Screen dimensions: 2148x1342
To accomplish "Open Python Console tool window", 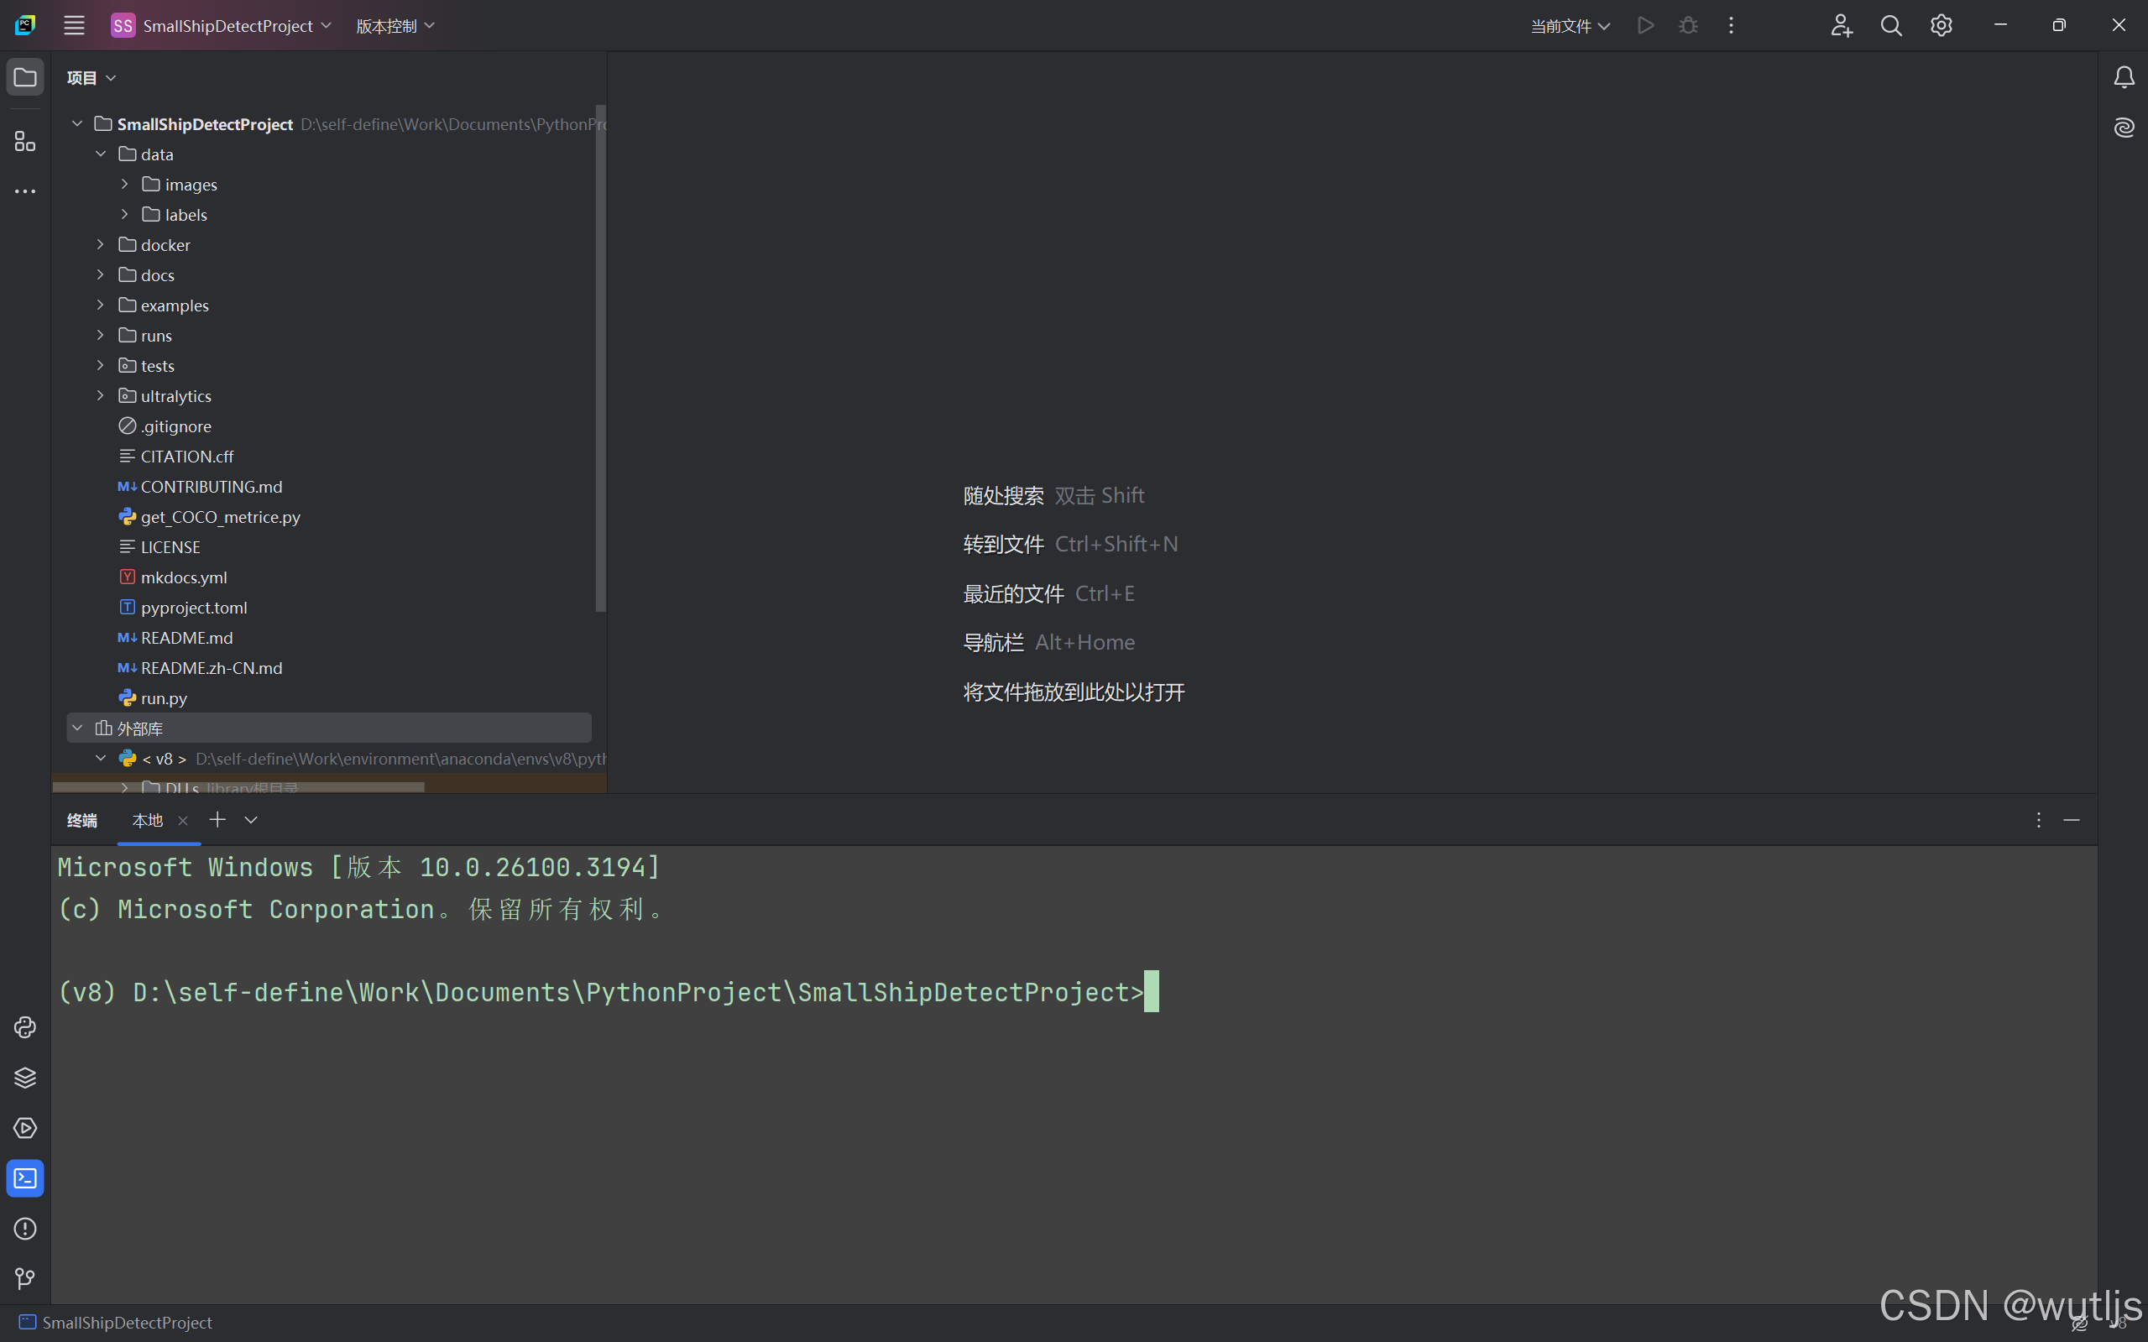I will (x=25, y=1027).
